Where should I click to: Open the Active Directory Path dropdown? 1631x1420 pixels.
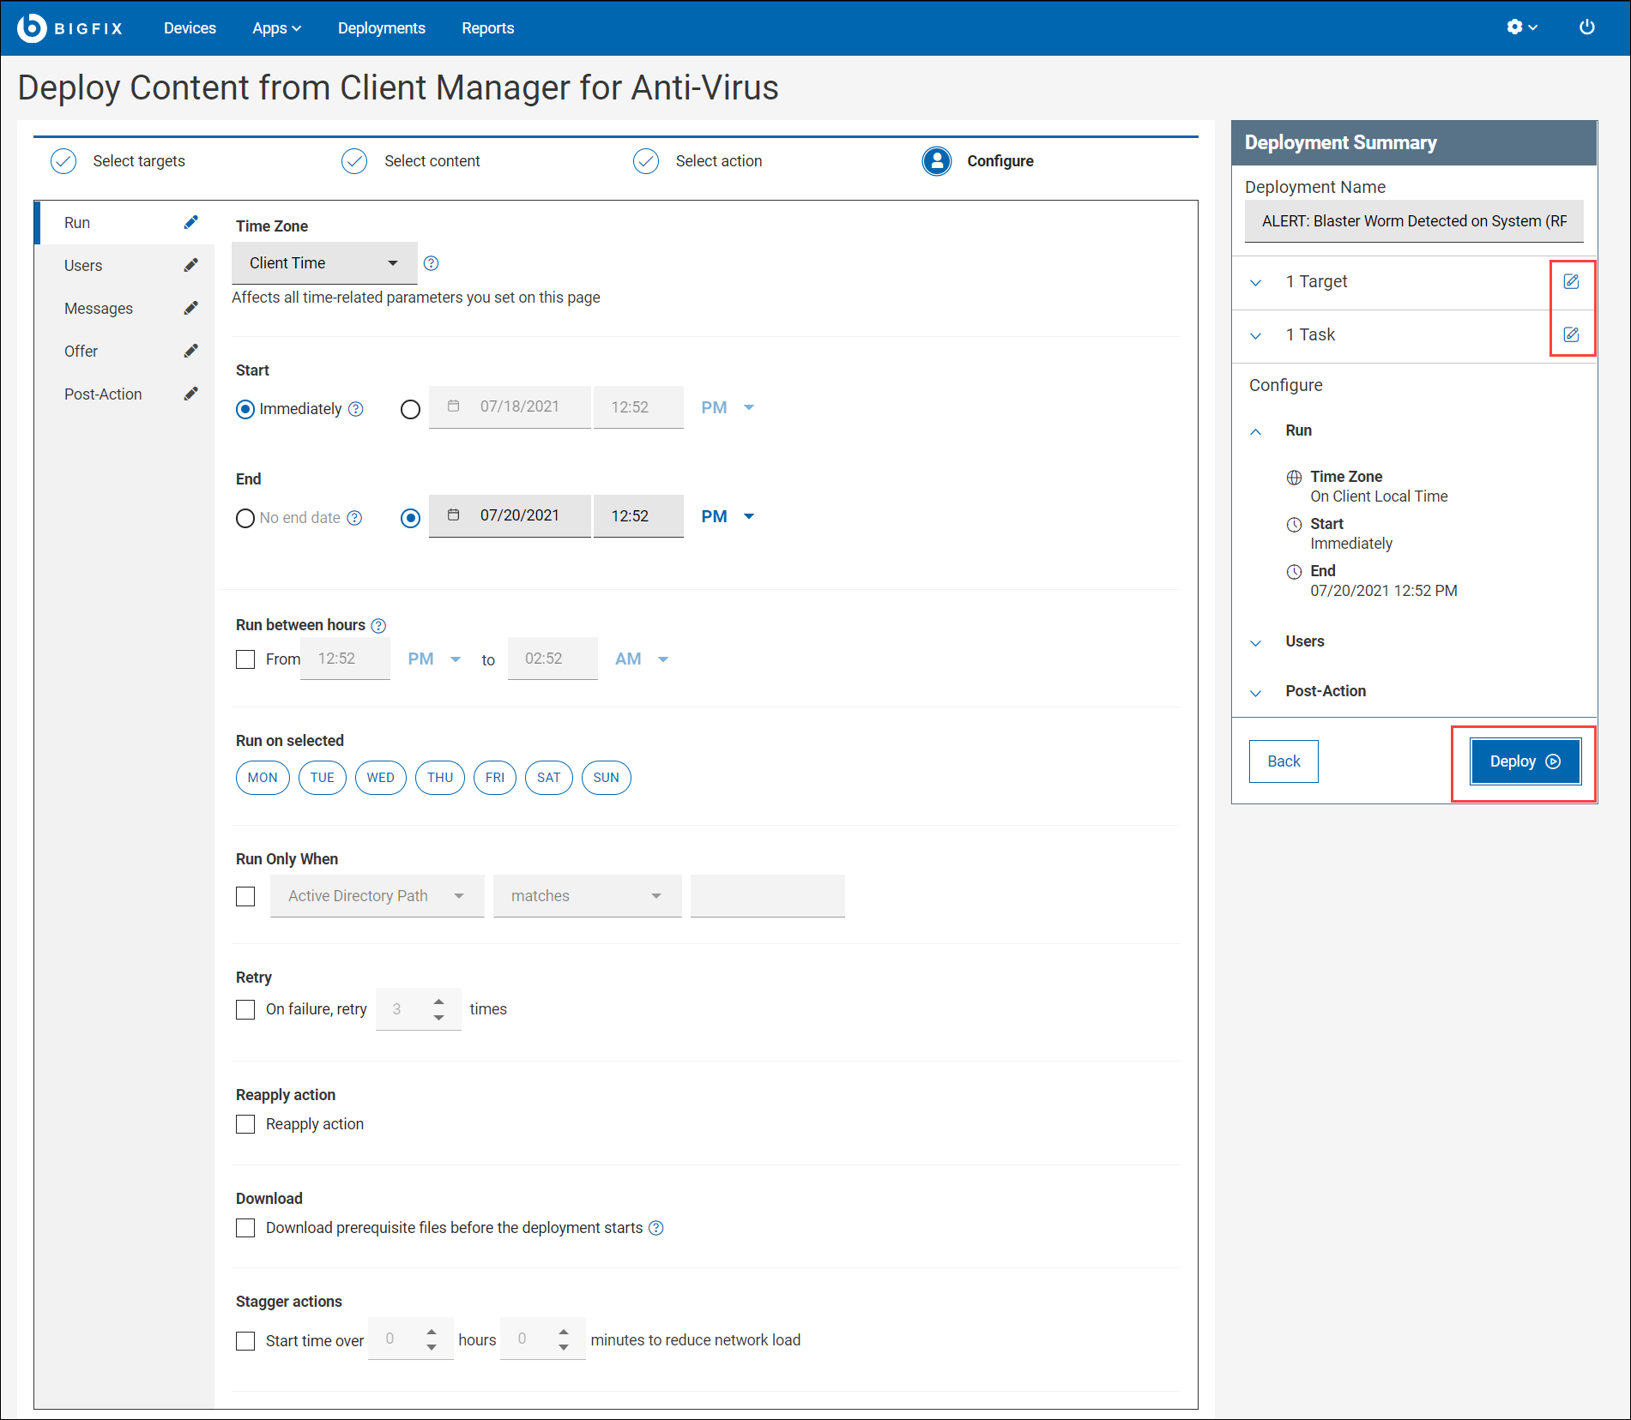pos(377,896)
